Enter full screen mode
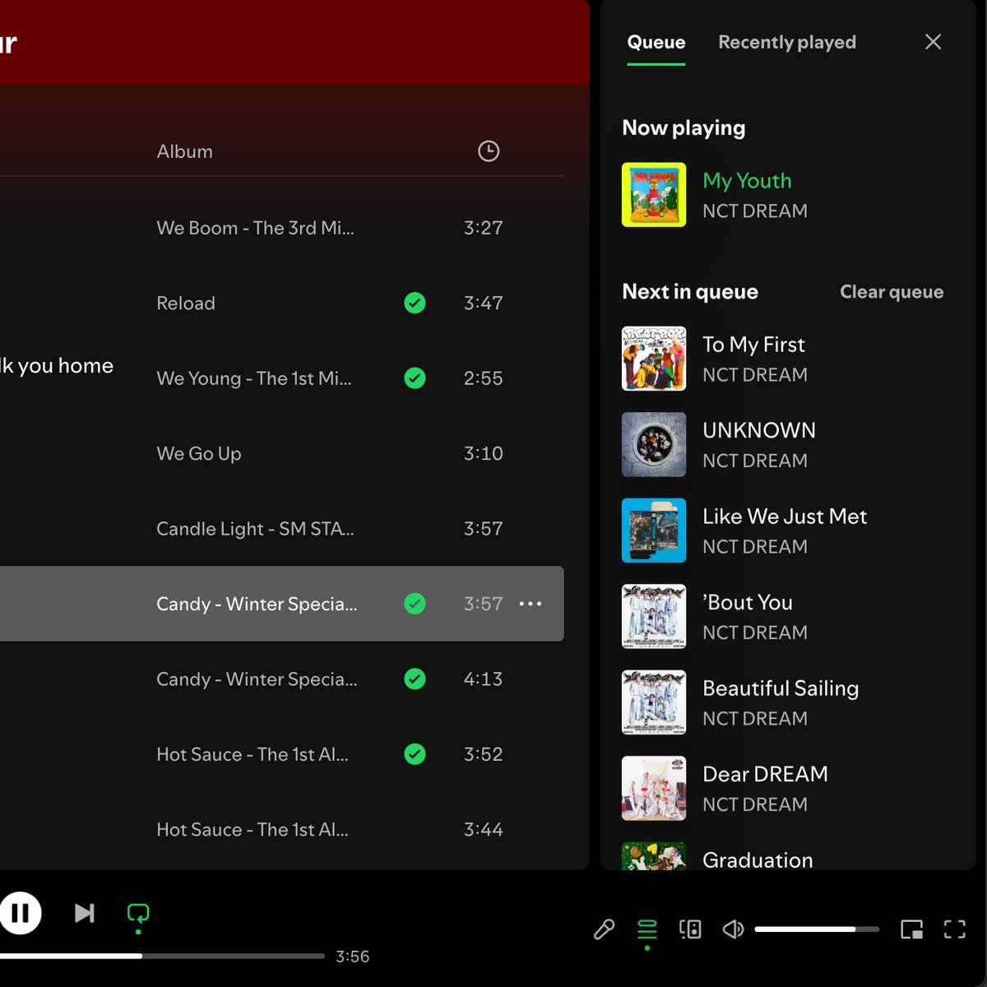 point(955,929)
